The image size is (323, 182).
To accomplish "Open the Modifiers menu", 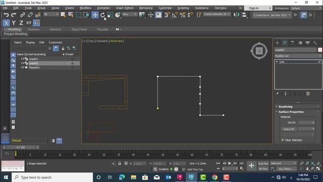I will point(85,8).
